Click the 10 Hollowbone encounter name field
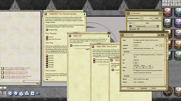 pyautogui.click(x=144, y=13)
